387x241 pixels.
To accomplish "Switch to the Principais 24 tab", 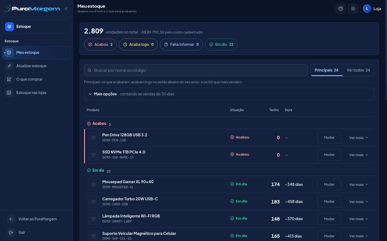I will click(x=327, y=70).
